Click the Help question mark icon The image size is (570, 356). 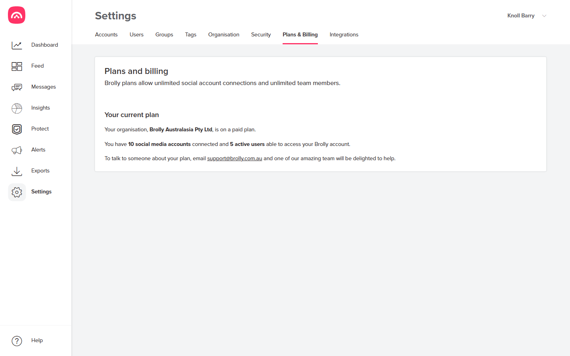17,341
